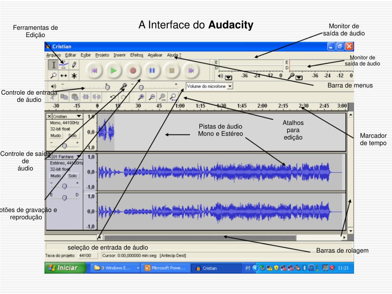Click the Paste icon in edit toolbar
Image resolution: width=392 pixels, height=294 pixels.
(75, 97)
